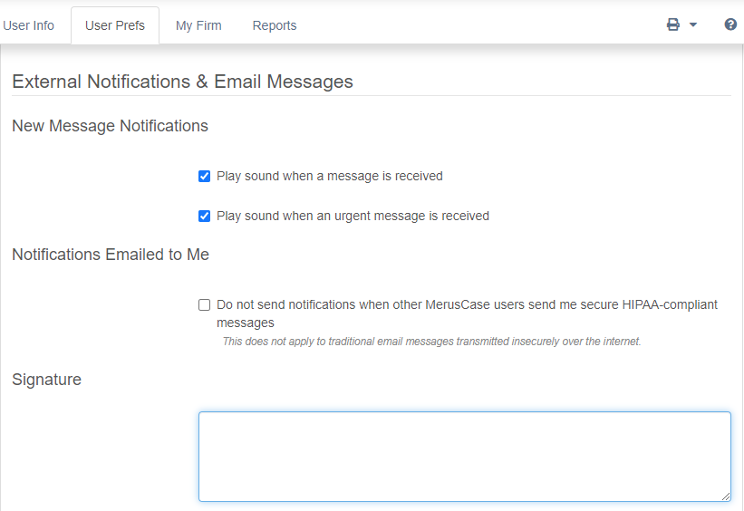Enable the do not send HIPAA notifications checkbox
The height and width of the screenshot is (511, 744).
click(x=204, y=304)
